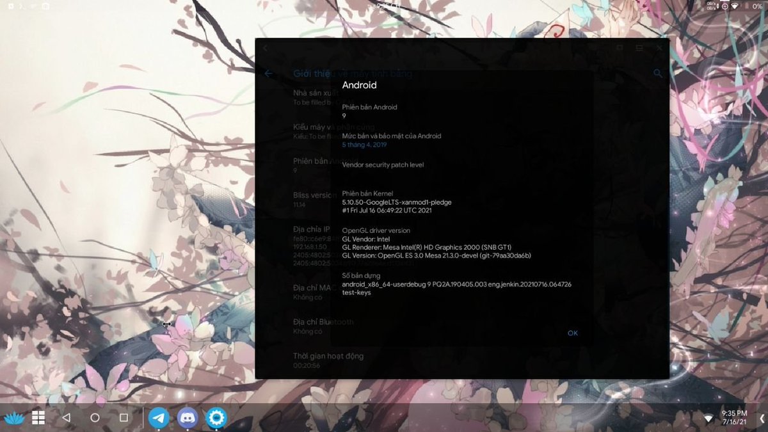Click kernel value 5.10.50-GoogleLTS-xanmod1-pledge

tap(397, 202)
